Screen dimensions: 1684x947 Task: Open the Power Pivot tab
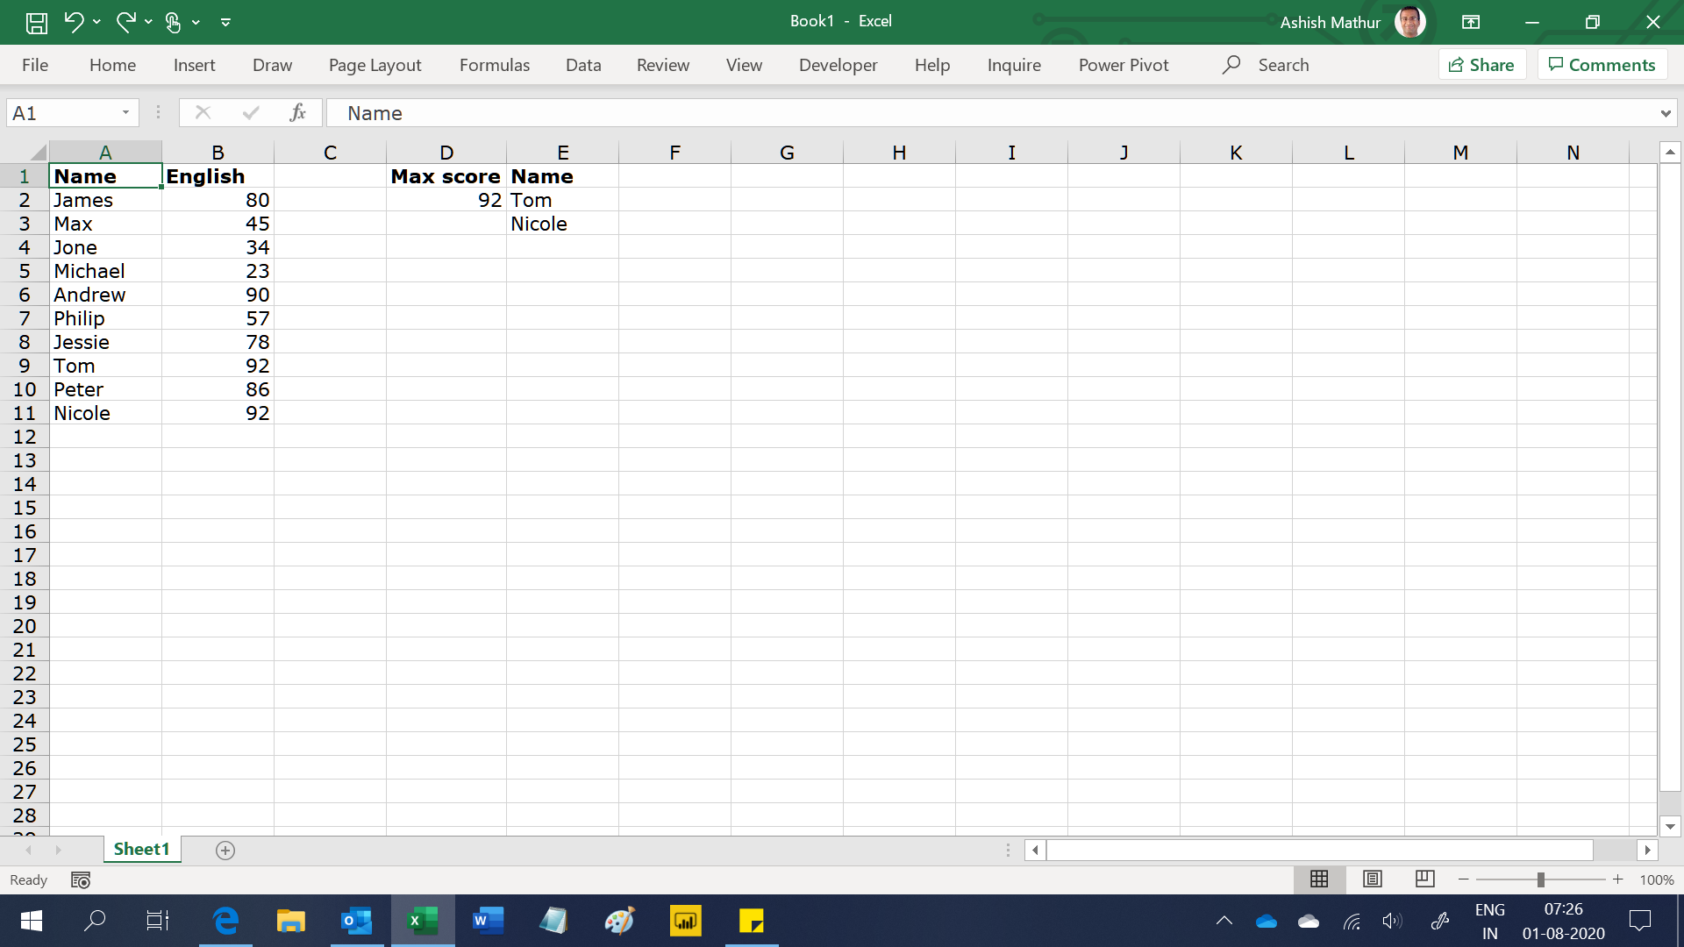pyautogui.click(x=1123, y=65)
